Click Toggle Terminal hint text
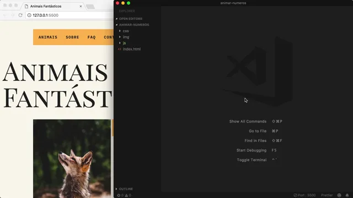Viewport: 353px width, 198px height. pos(252,160)
